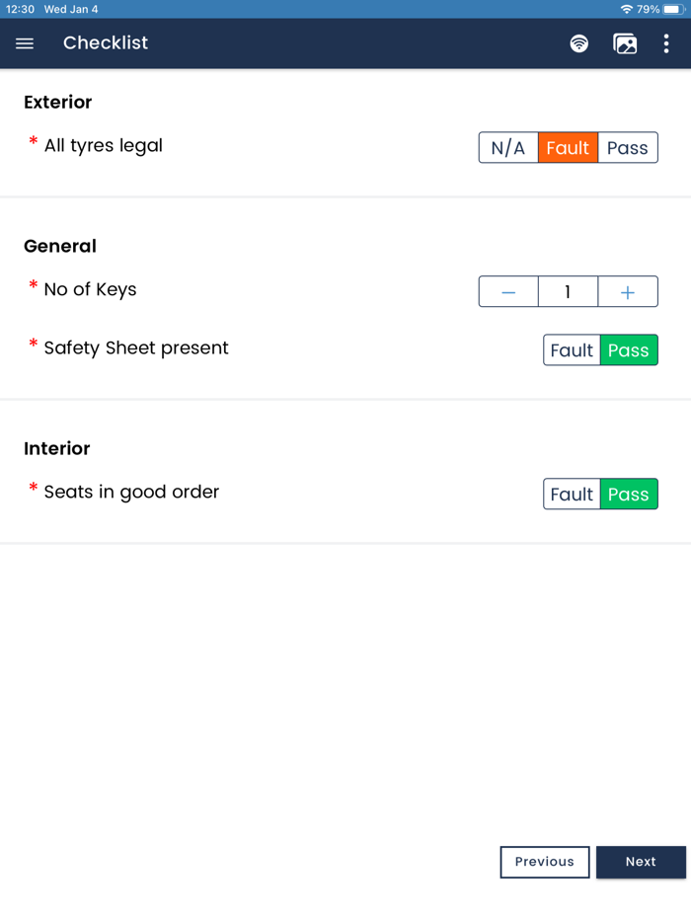Image resolution: width=691 pixels, height=922 pixels.
Task: Increase No of Keys using plus button
Action: [x=628, y=291]
